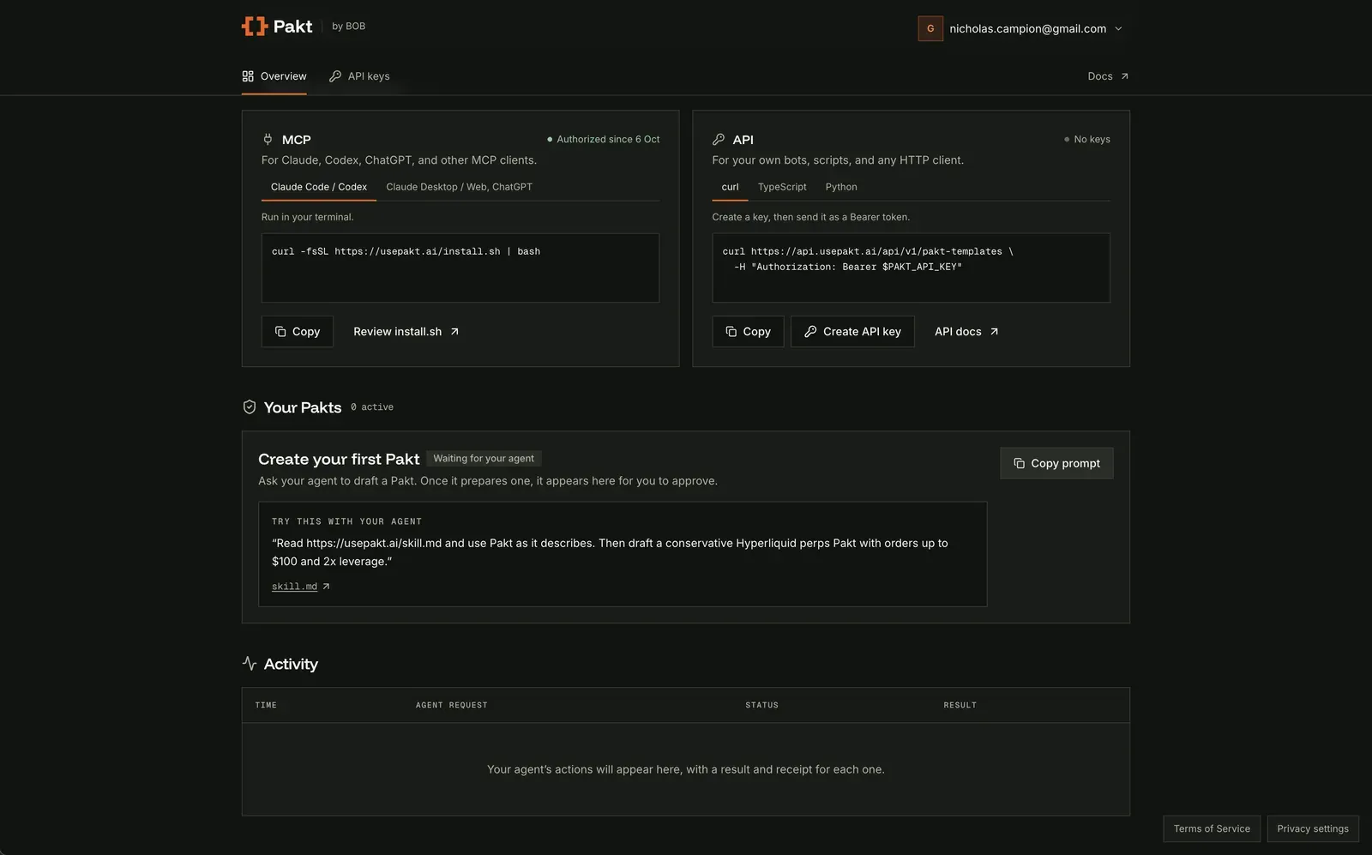
Task: Click the AGENT REQUEST column header
Action: point(452,705)
